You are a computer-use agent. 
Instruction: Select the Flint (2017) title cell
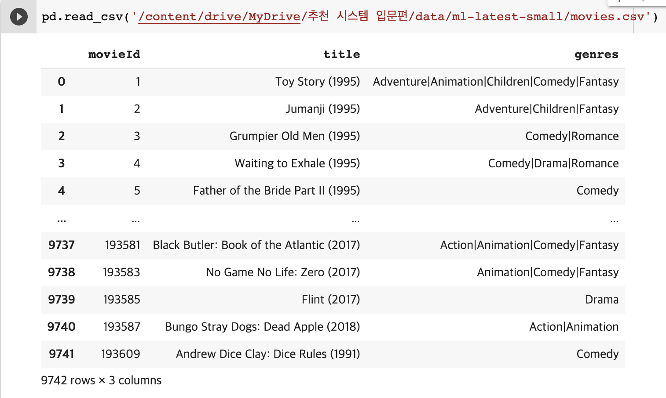330,300
